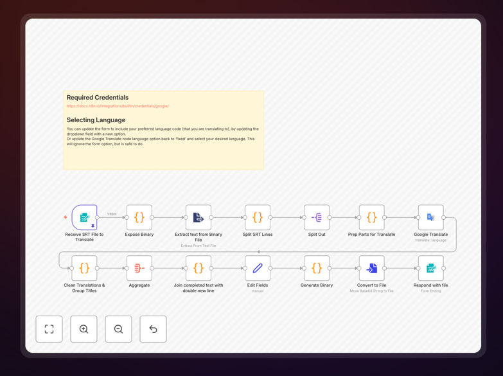Open the Split SRT Lines node

click(x=257, y=217)
